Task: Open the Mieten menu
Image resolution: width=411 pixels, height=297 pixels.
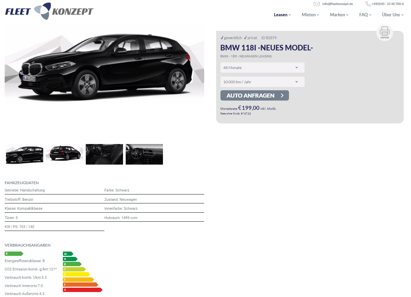Action: click(x=310, y=15)
